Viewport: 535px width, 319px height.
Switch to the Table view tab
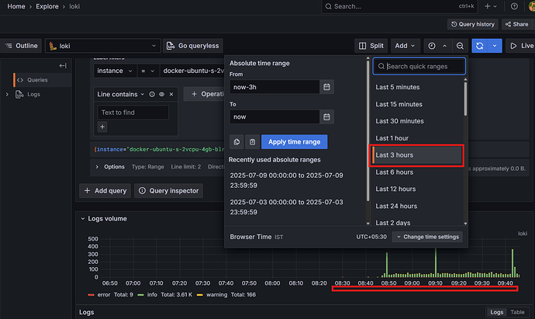click(517, 312)
